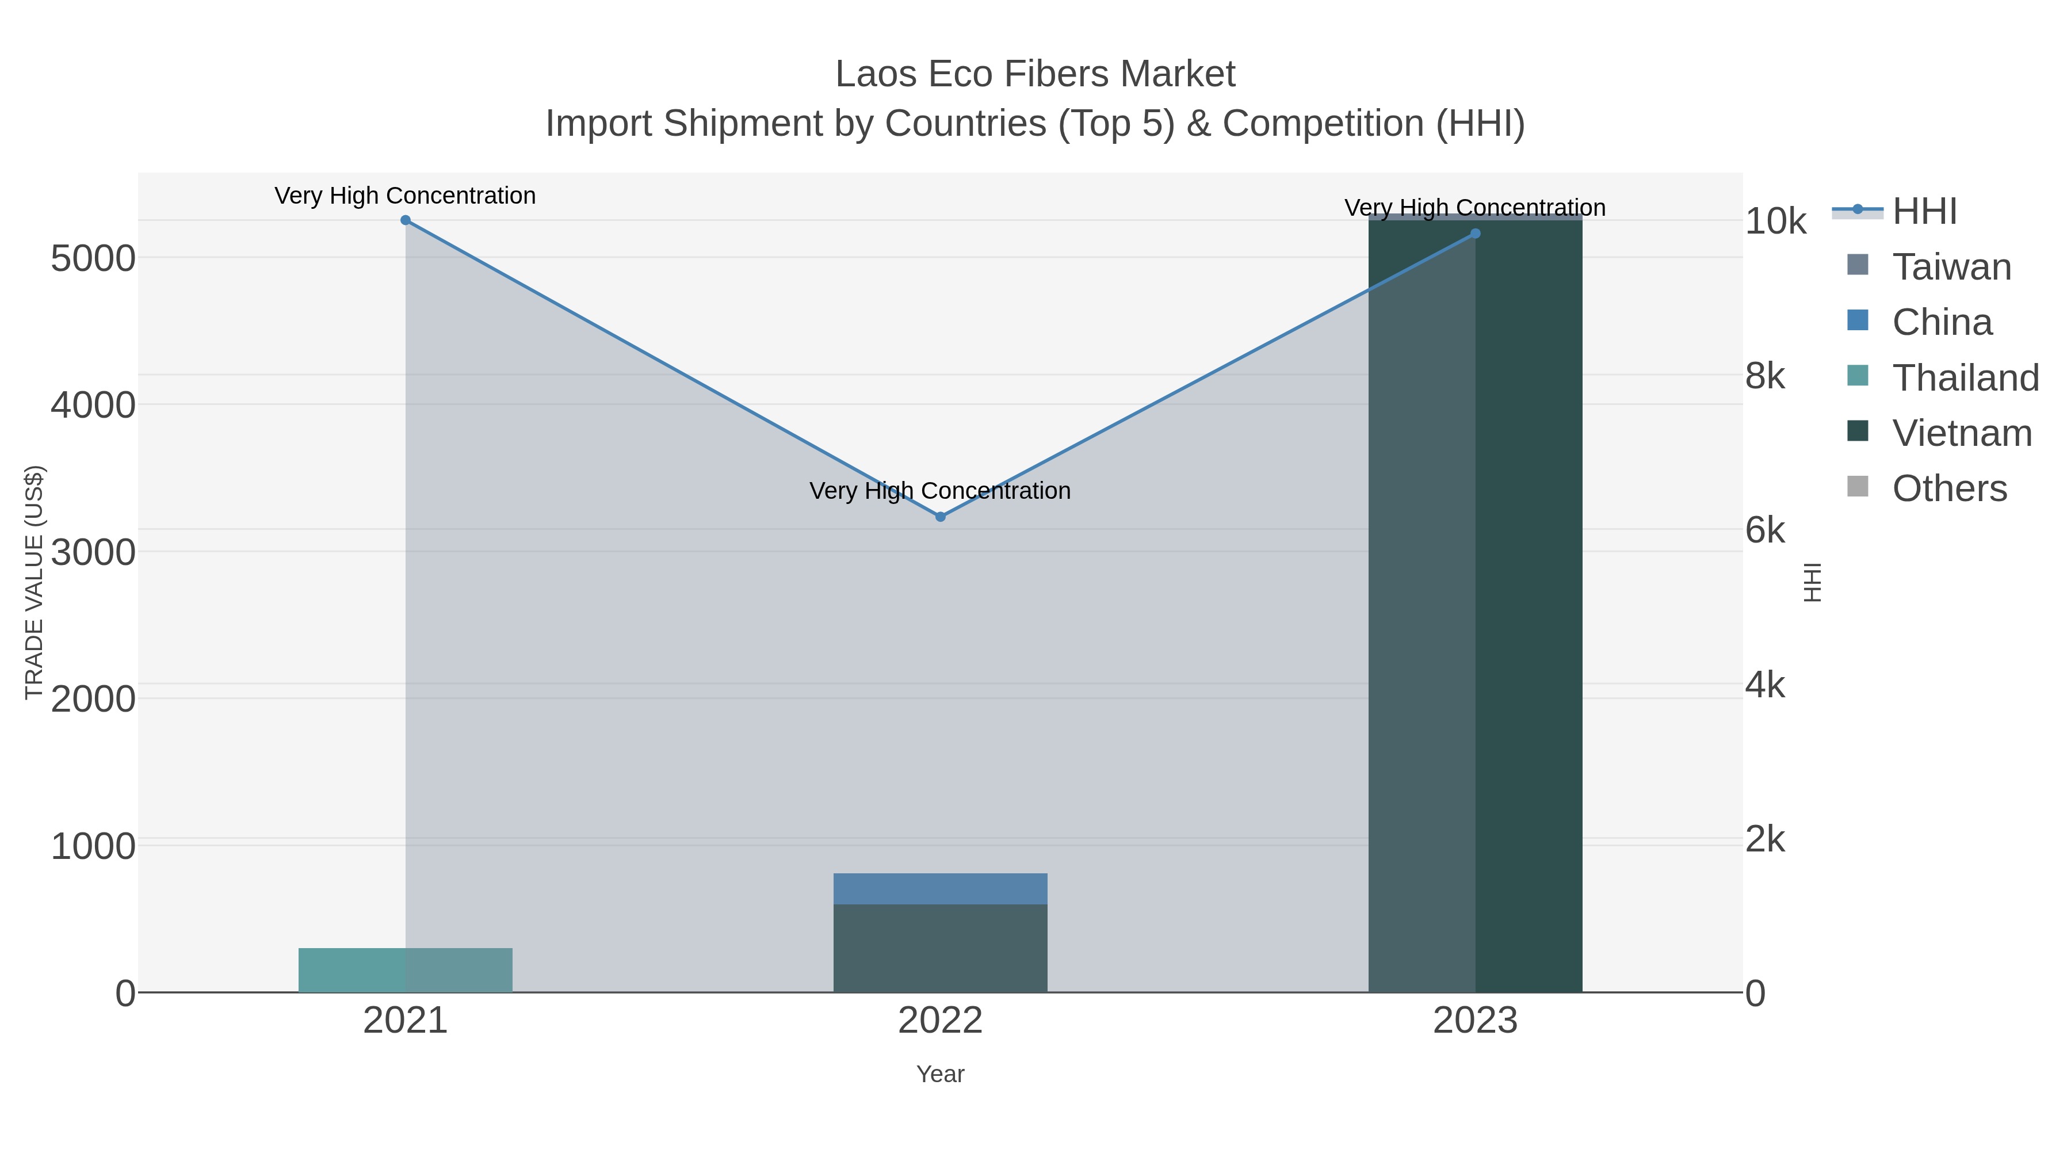Toggle the Vietnam legend entry

[x=1940, y=433]
